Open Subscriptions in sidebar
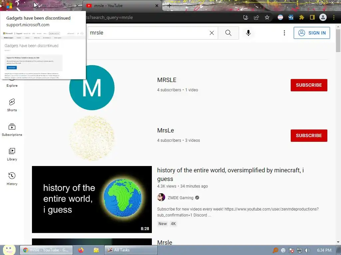Image resolution: width=341 pixels, height=255 pixels. [x=12, y=130]
